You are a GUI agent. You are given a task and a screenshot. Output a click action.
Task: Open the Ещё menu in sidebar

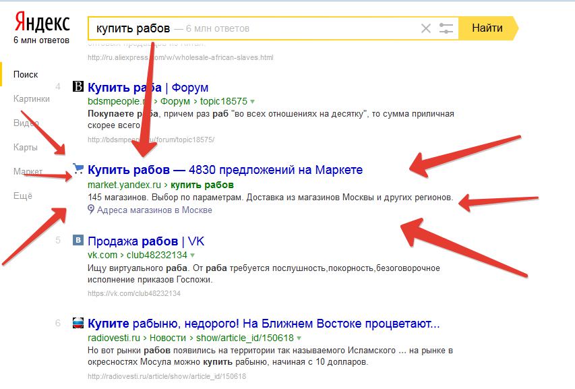23,196
